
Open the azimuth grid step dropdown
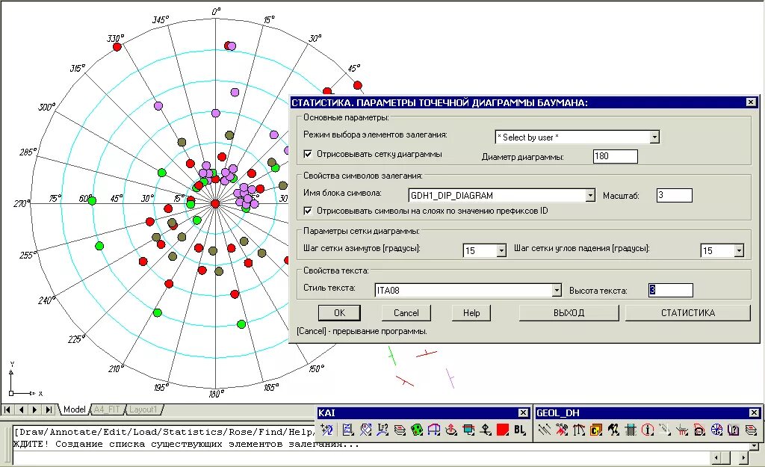pyautogui.click(x=501, y=251)
